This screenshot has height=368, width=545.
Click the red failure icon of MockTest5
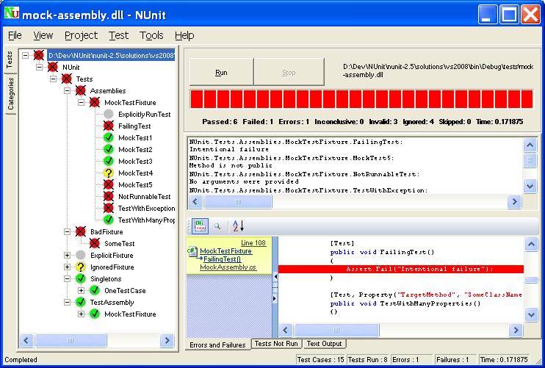coord(109,184)
